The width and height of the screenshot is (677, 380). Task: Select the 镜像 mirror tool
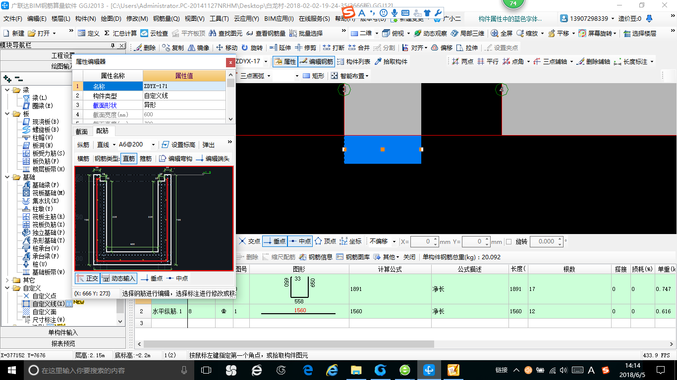pyautogui.click(x=198, y=47)
